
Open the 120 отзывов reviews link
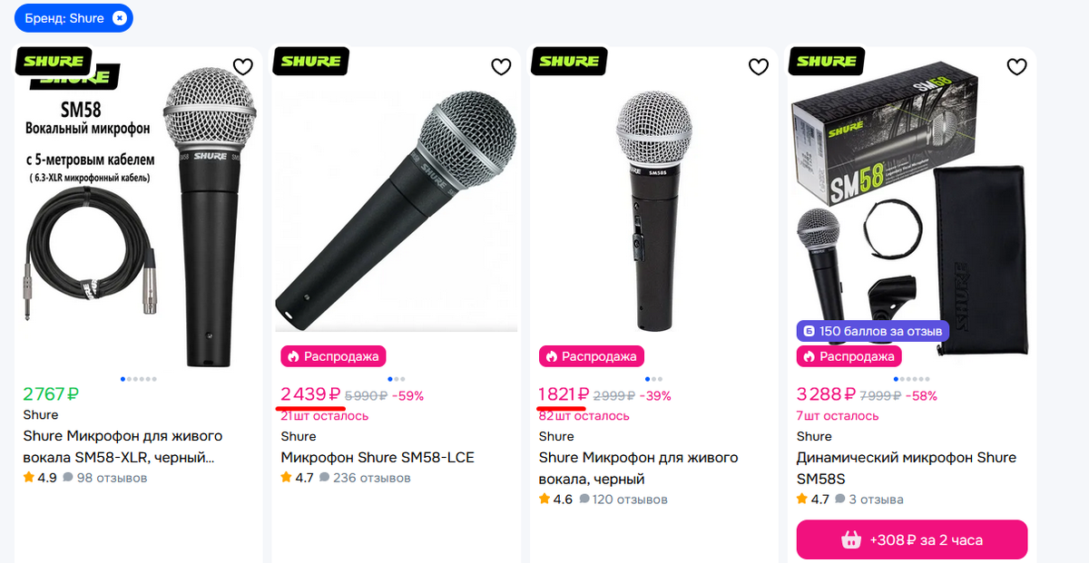click(632, 499)
